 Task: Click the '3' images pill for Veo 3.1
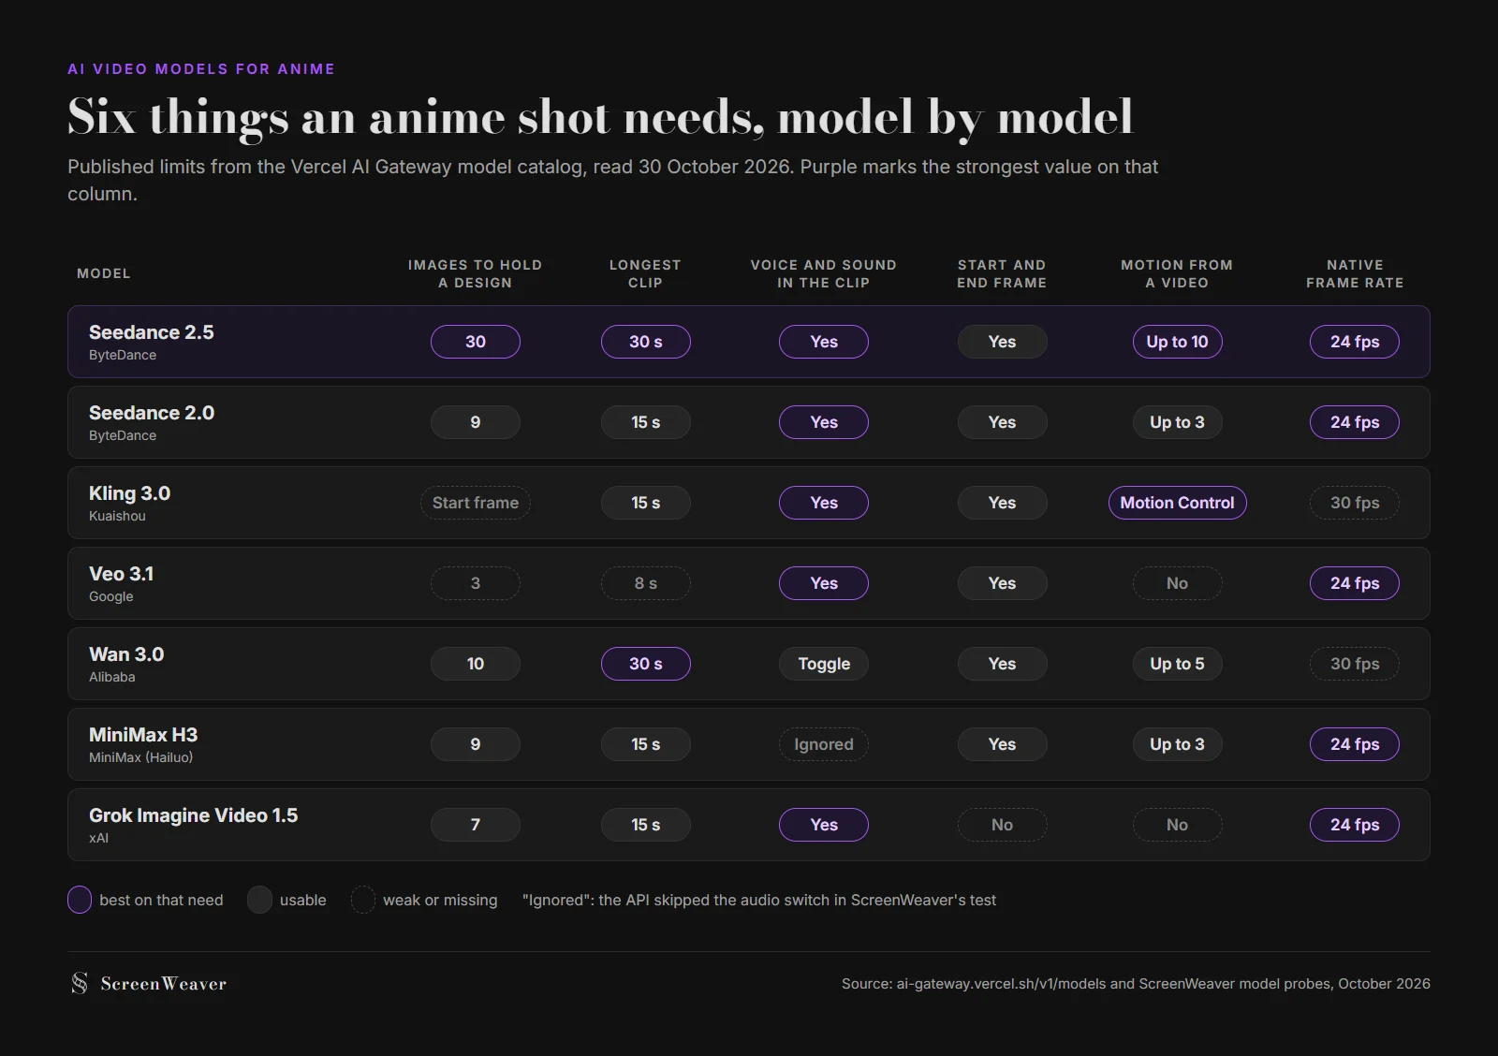[x=476, y=583]
